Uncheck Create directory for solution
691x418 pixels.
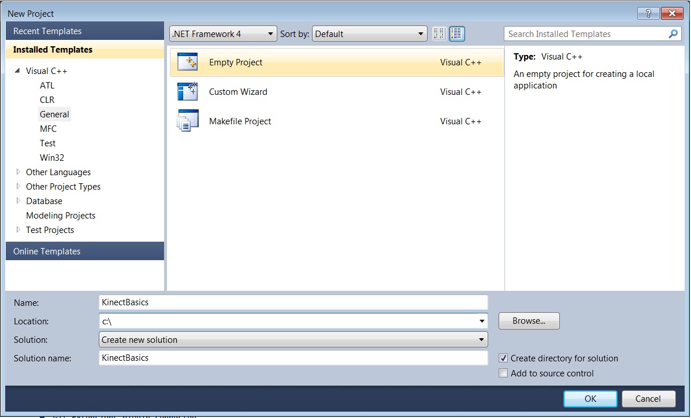point(503,358)
